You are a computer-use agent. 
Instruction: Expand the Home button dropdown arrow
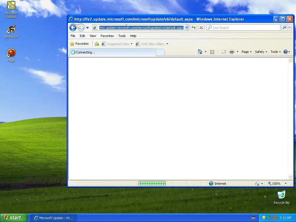coord(206,52)
